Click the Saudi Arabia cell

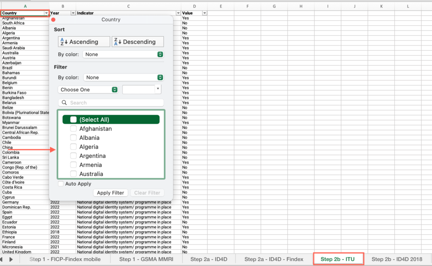tap(25, 48)
